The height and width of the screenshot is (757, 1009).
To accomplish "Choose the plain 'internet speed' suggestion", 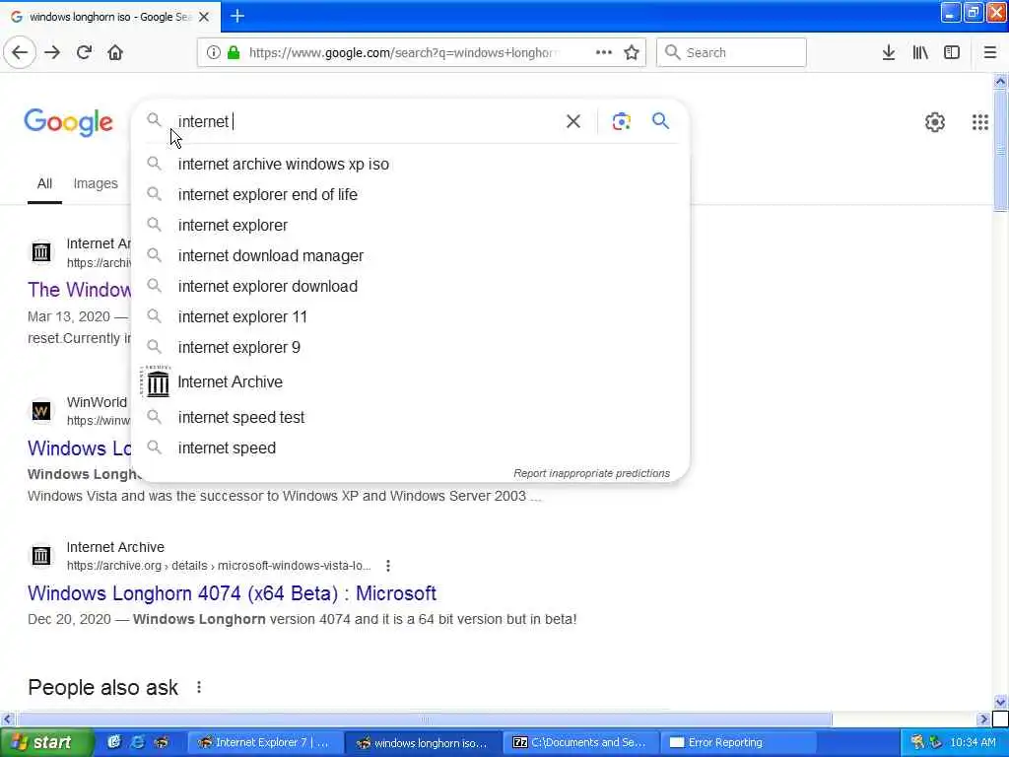I will pos(411,448).
